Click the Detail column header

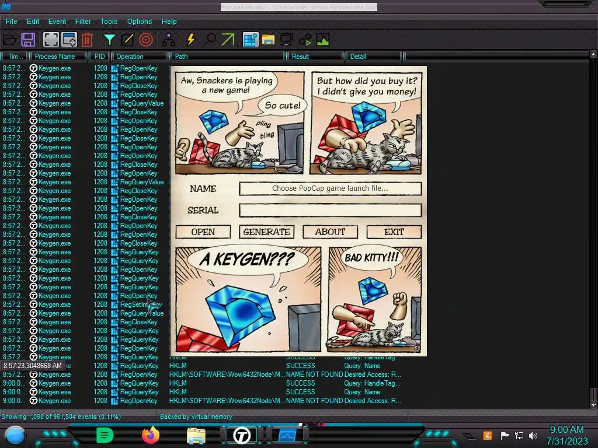(373, 57)
